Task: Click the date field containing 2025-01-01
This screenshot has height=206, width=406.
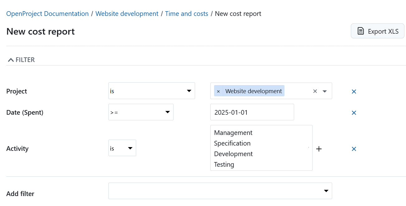Action: click(252, 112)
